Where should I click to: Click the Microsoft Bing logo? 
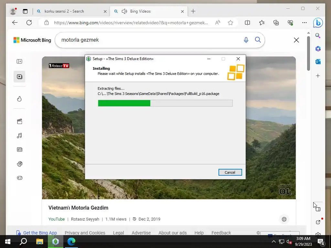pyautogui.click(x=32, y=40)
